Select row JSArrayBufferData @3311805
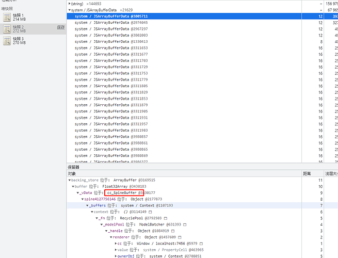338x258 pixels. (202, 86)
